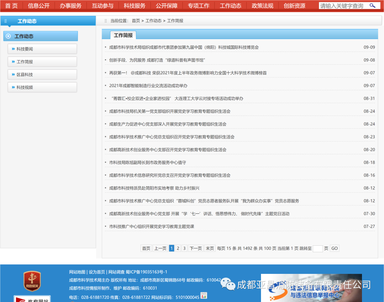Click the GO jump button
384x302 pixels.
pyautogui.click(x=335, y=248)
